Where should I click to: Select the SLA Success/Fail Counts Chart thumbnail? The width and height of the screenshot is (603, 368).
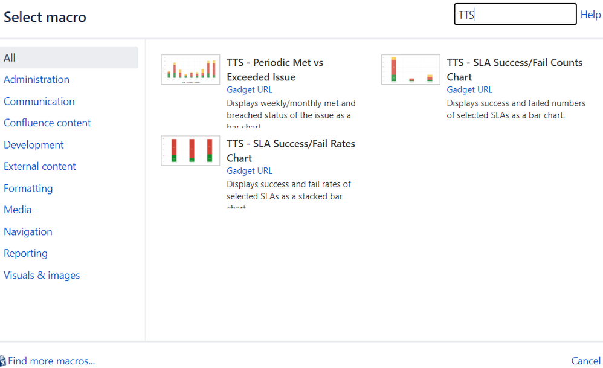410,69
